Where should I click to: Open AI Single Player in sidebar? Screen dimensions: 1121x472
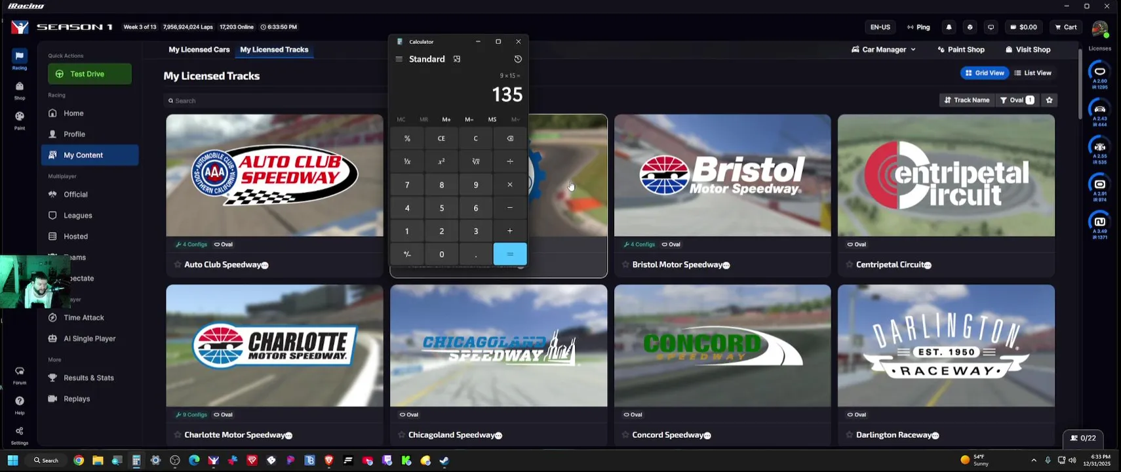click(x=90, y=339)
